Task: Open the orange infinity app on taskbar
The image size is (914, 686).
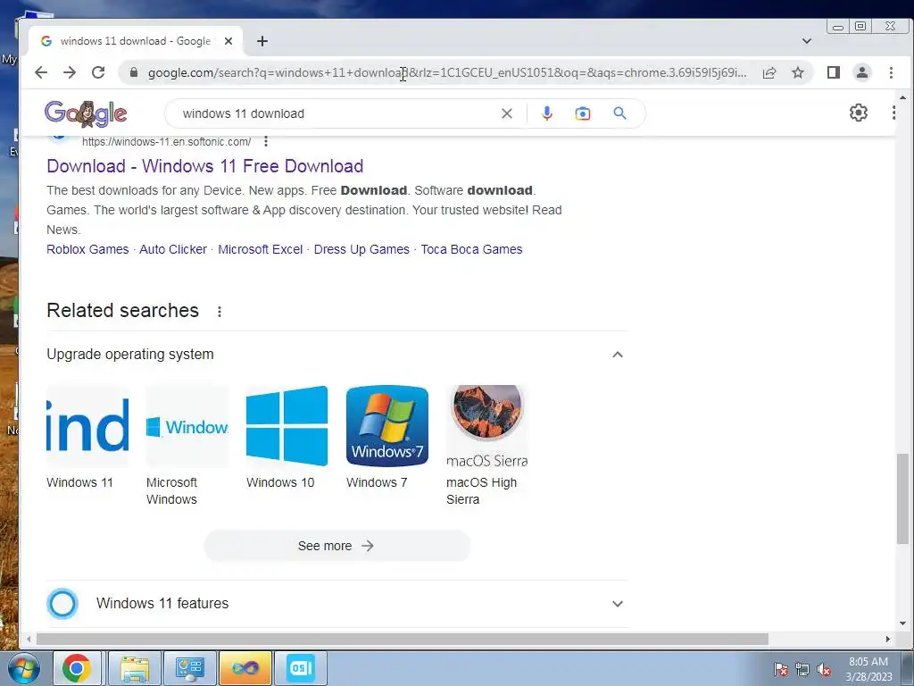Action: [x=245, y=668]
